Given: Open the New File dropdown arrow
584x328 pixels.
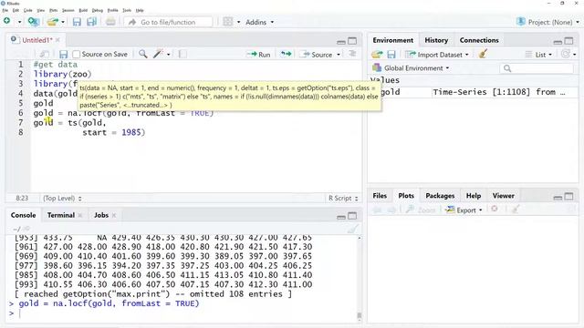Looking at the screenshot, I should (x=19, y=22).
